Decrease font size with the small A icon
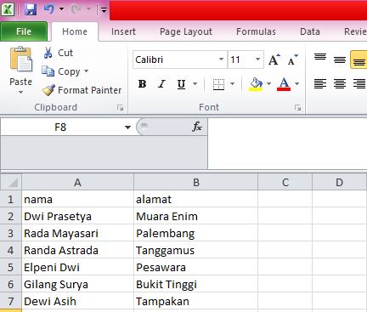Viewport: 367px width, 312px height. pos(292,60)
